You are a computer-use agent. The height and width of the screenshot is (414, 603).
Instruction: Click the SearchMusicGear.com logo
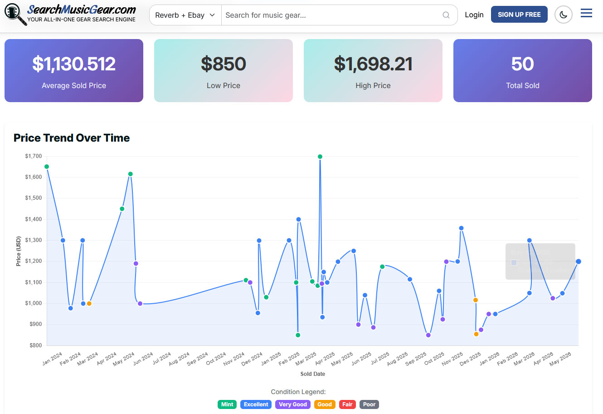click(70, 14)
